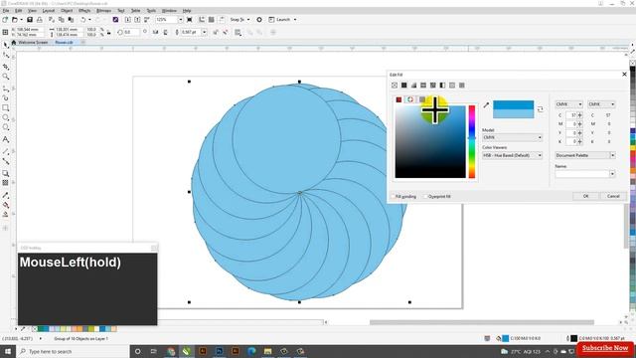Viewport: 636px width, 358px height.
Task: Click the Open file folder icon
Action: click(15, 20)
